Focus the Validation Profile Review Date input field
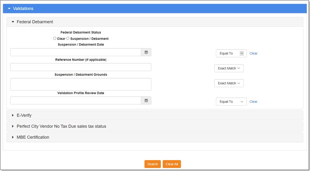This screenshot has height=172, width=311. tap(76, 101)
